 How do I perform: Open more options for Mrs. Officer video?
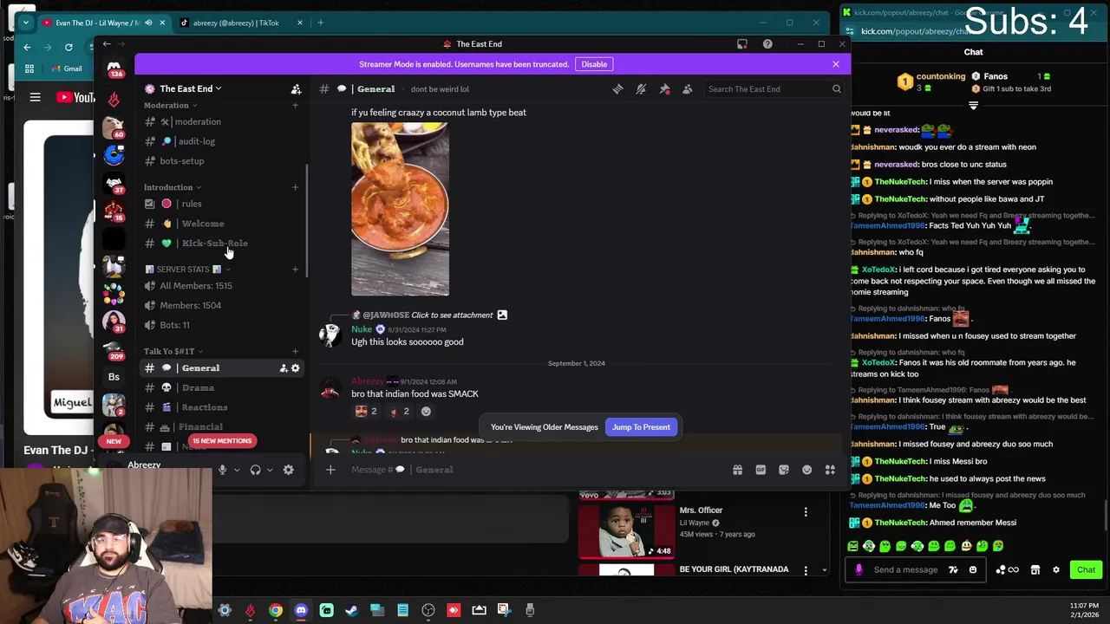click(806, 511)
